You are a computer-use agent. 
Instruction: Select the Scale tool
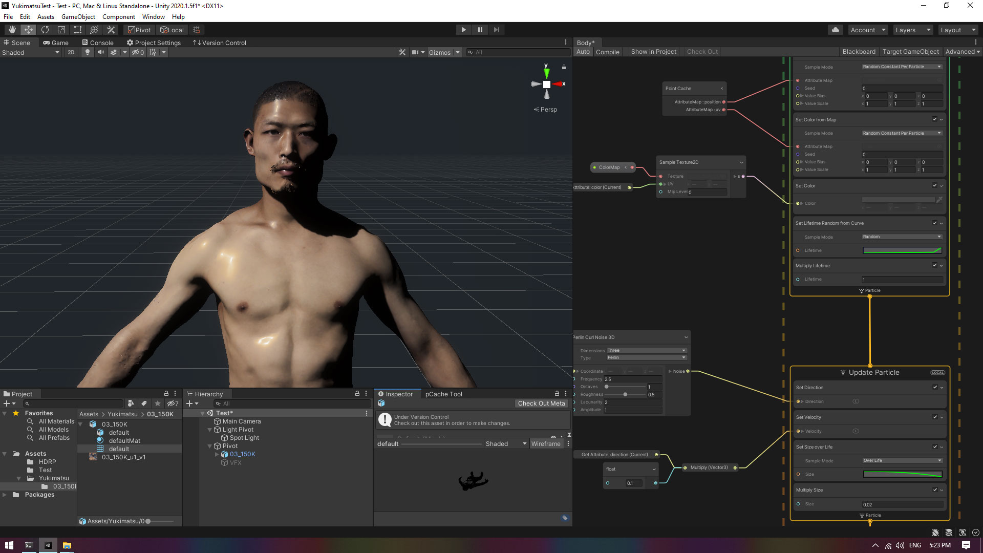click(x=61, y=30)
